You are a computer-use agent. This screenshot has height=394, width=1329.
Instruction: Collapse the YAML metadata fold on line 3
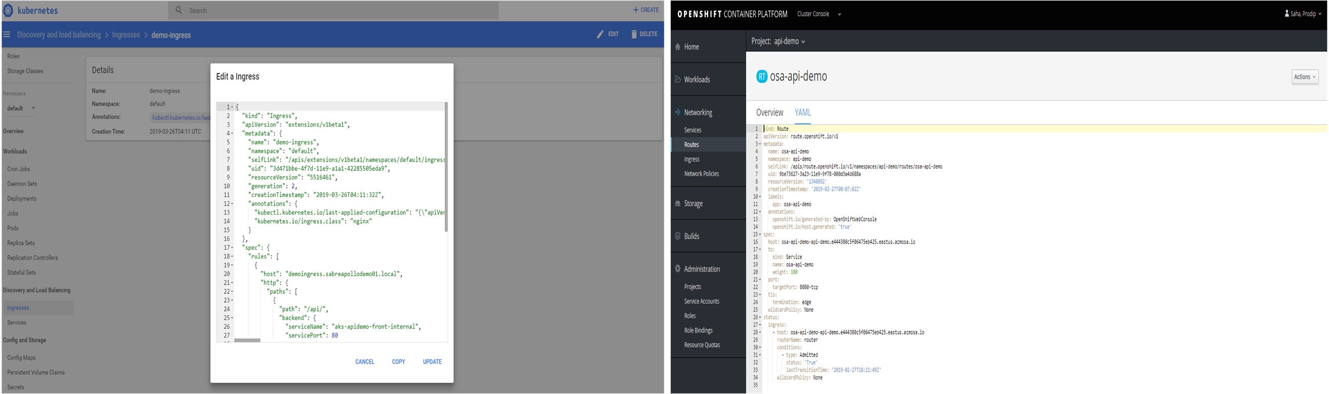[760, 144]
